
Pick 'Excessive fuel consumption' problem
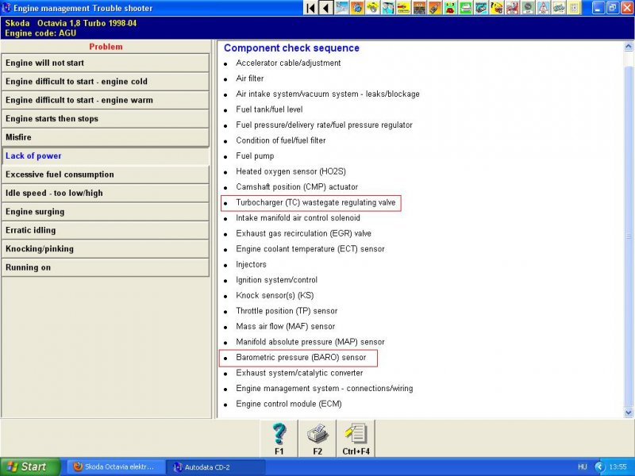[106, 175]
